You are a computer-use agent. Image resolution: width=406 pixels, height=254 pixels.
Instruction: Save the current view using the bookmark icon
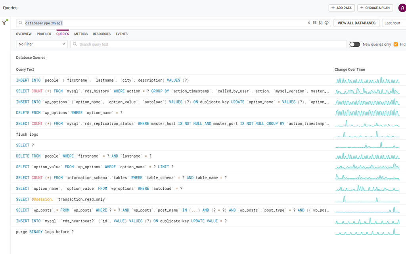click(321, 23)
